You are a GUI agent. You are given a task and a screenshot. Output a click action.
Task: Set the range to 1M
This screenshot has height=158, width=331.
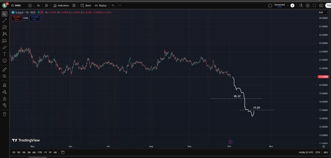[24, 152]
